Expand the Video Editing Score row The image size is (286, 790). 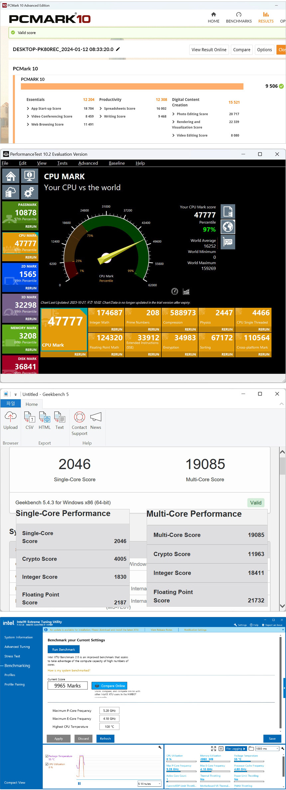coord(174,135)
